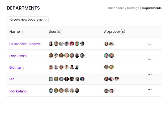Viewport: 168px width, 120px height.
Task: Go to Dashboard in the breadcrumb
Action: tap(116, 8)
